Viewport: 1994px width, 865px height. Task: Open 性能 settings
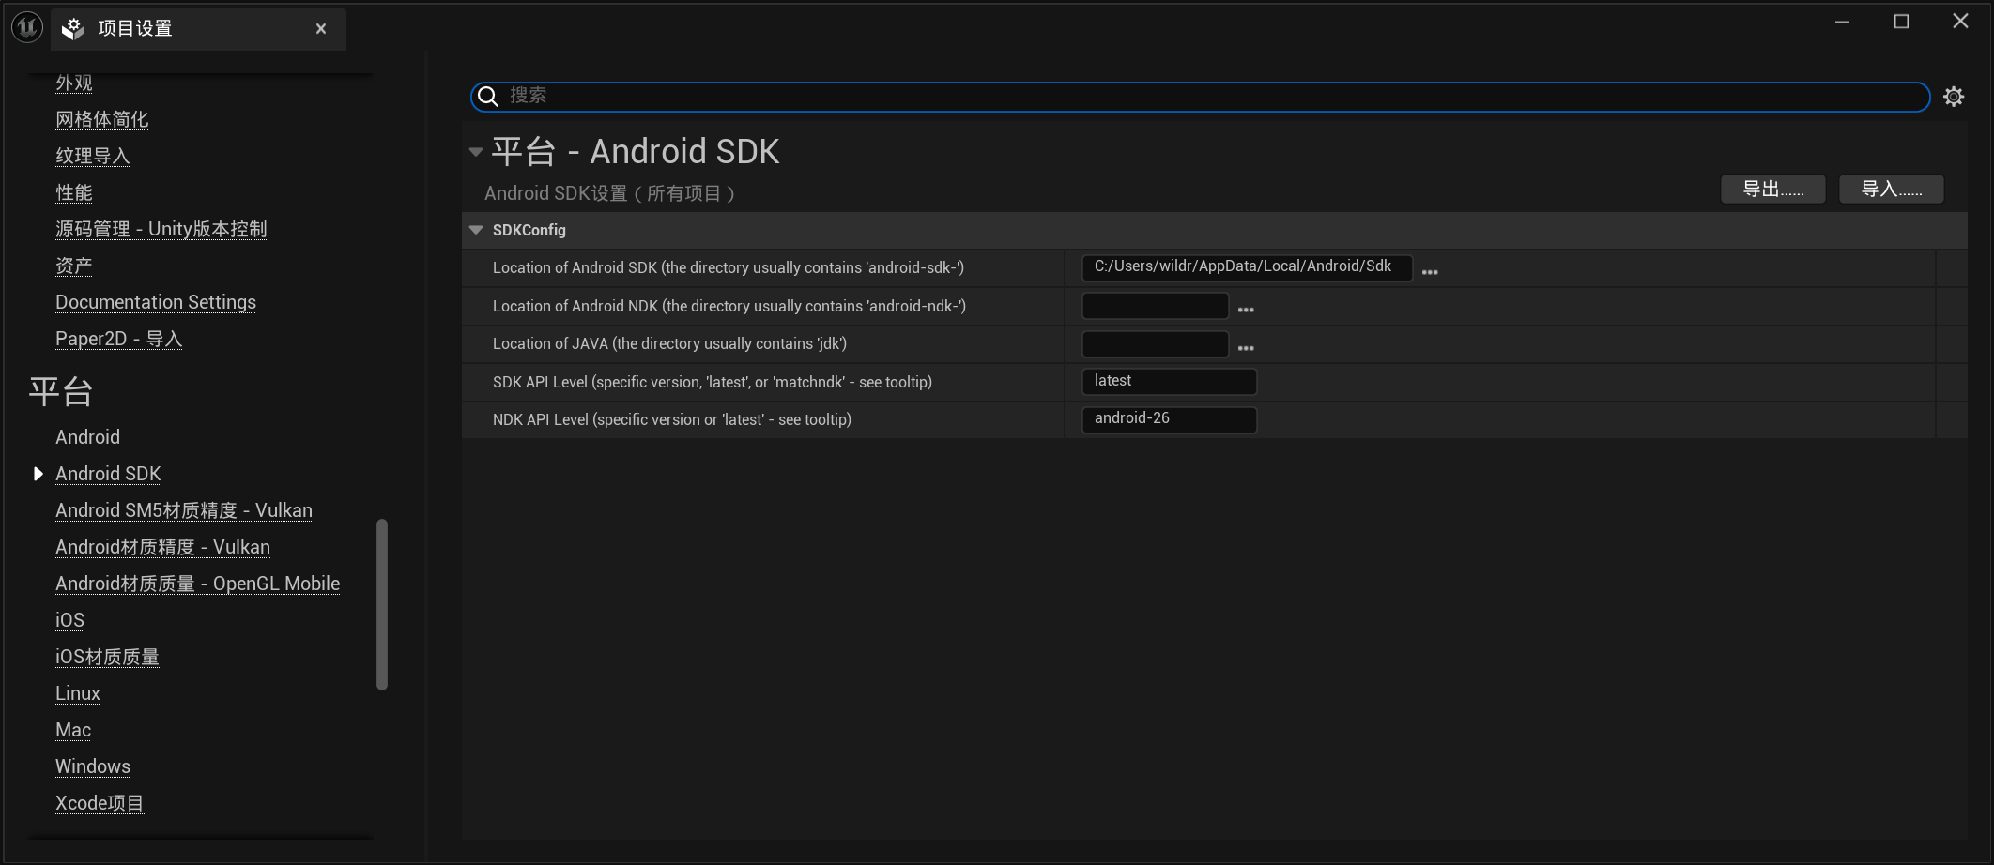tap(74, 192)
